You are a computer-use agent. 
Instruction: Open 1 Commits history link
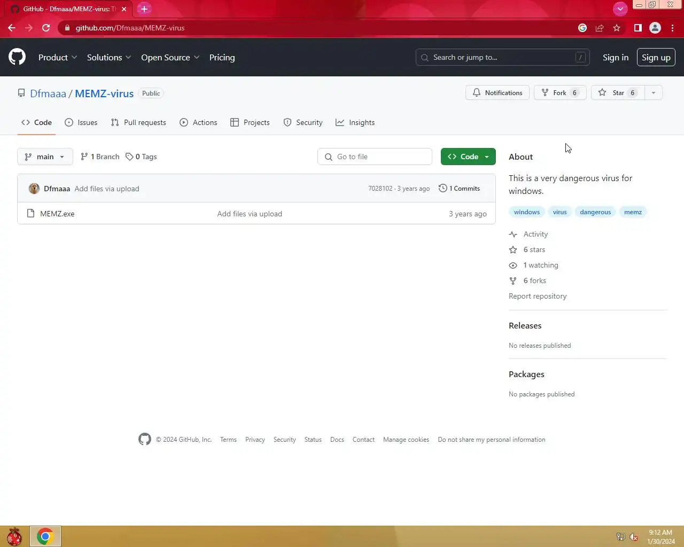point(459,189)
